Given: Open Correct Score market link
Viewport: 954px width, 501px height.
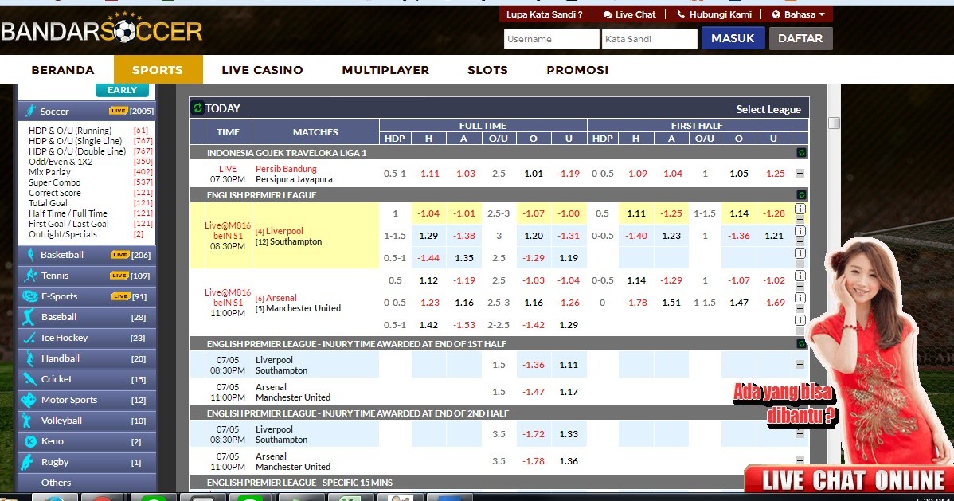Looking at the screenshot, I should (x=54, y=193).
